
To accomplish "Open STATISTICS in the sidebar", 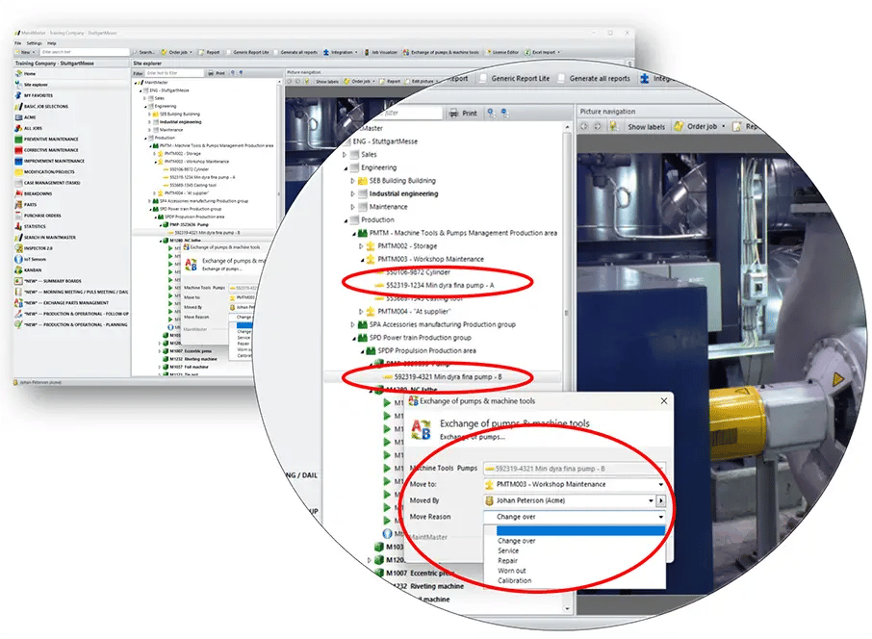I will pyautogui.click(x=35, y=226).
